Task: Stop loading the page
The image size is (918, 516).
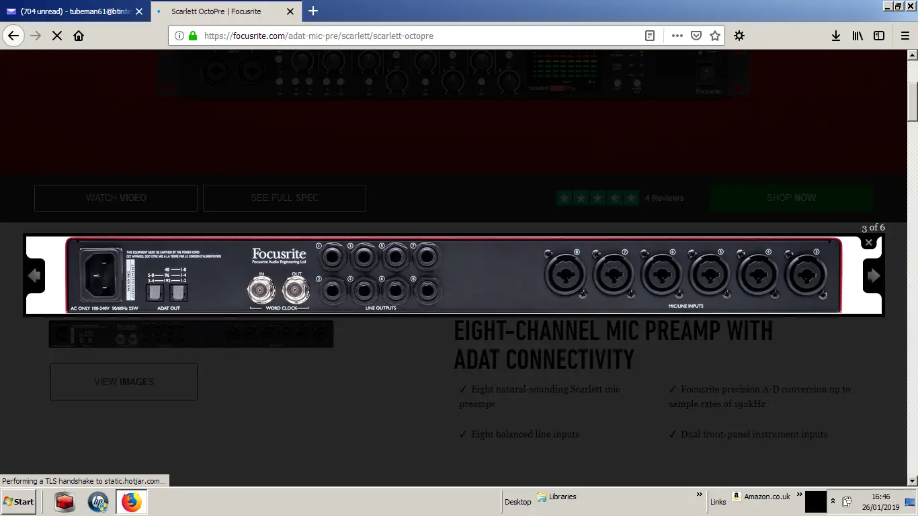Action: [57, 36]
